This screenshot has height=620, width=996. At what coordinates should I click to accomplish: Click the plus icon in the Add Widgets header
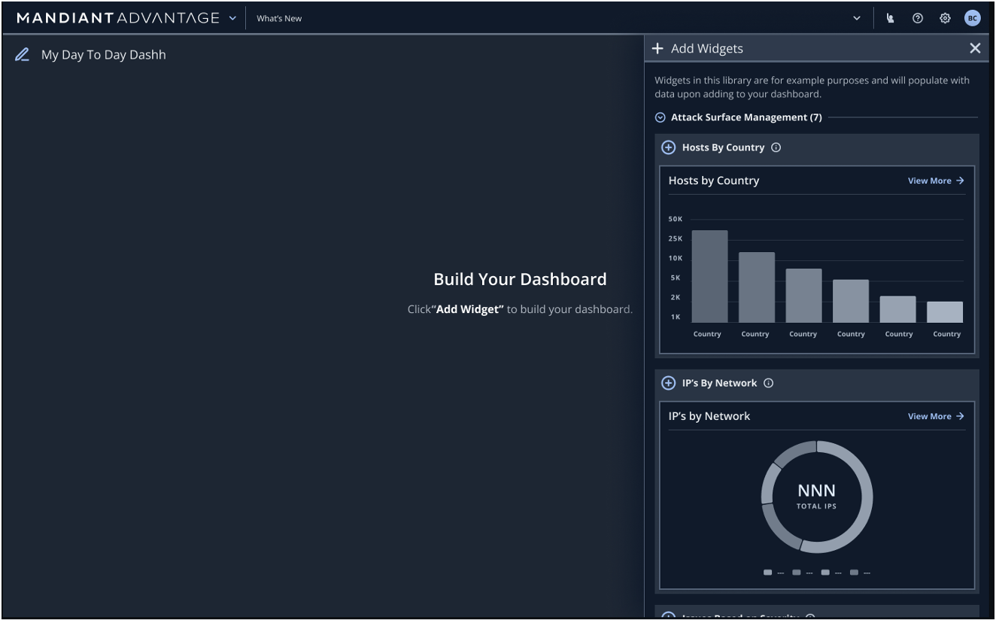point(658,48)
